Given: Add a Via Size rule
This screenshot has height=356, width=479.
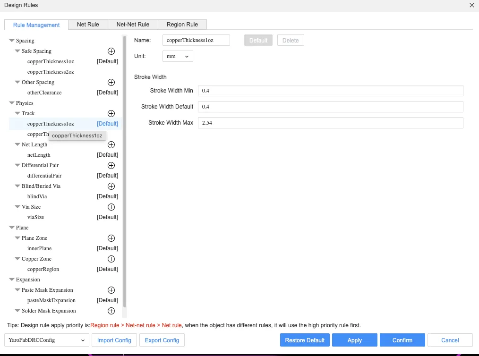Looking at the screenshot, I should (x=111, y=207).
